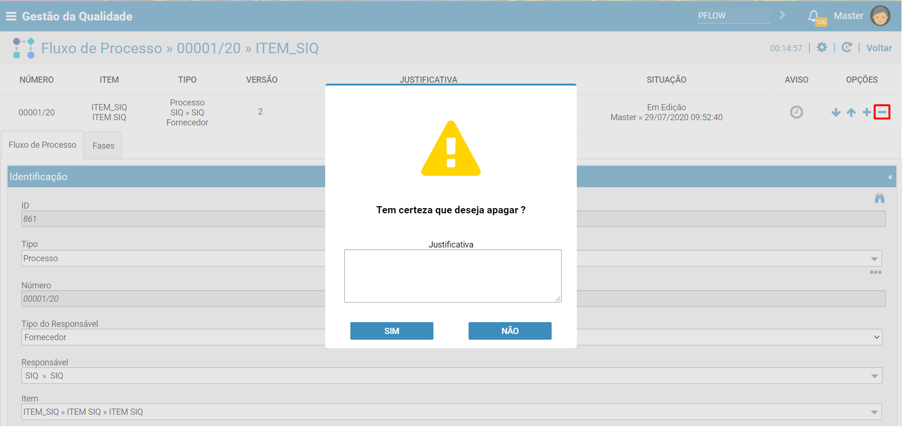The image size is (911, 429).
Task: Open the Item dropdown
Action: coord(874,412)
